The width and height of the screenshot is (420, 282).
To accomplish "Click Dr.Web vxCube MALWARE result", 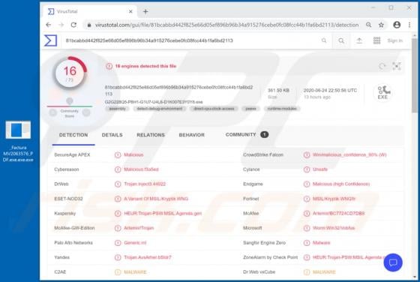I will (x=324, y=271).
